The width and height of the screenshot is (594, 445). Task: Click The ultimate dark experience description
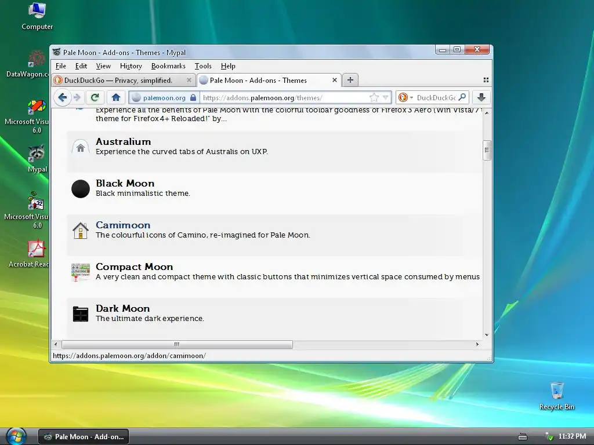(150, 318)
